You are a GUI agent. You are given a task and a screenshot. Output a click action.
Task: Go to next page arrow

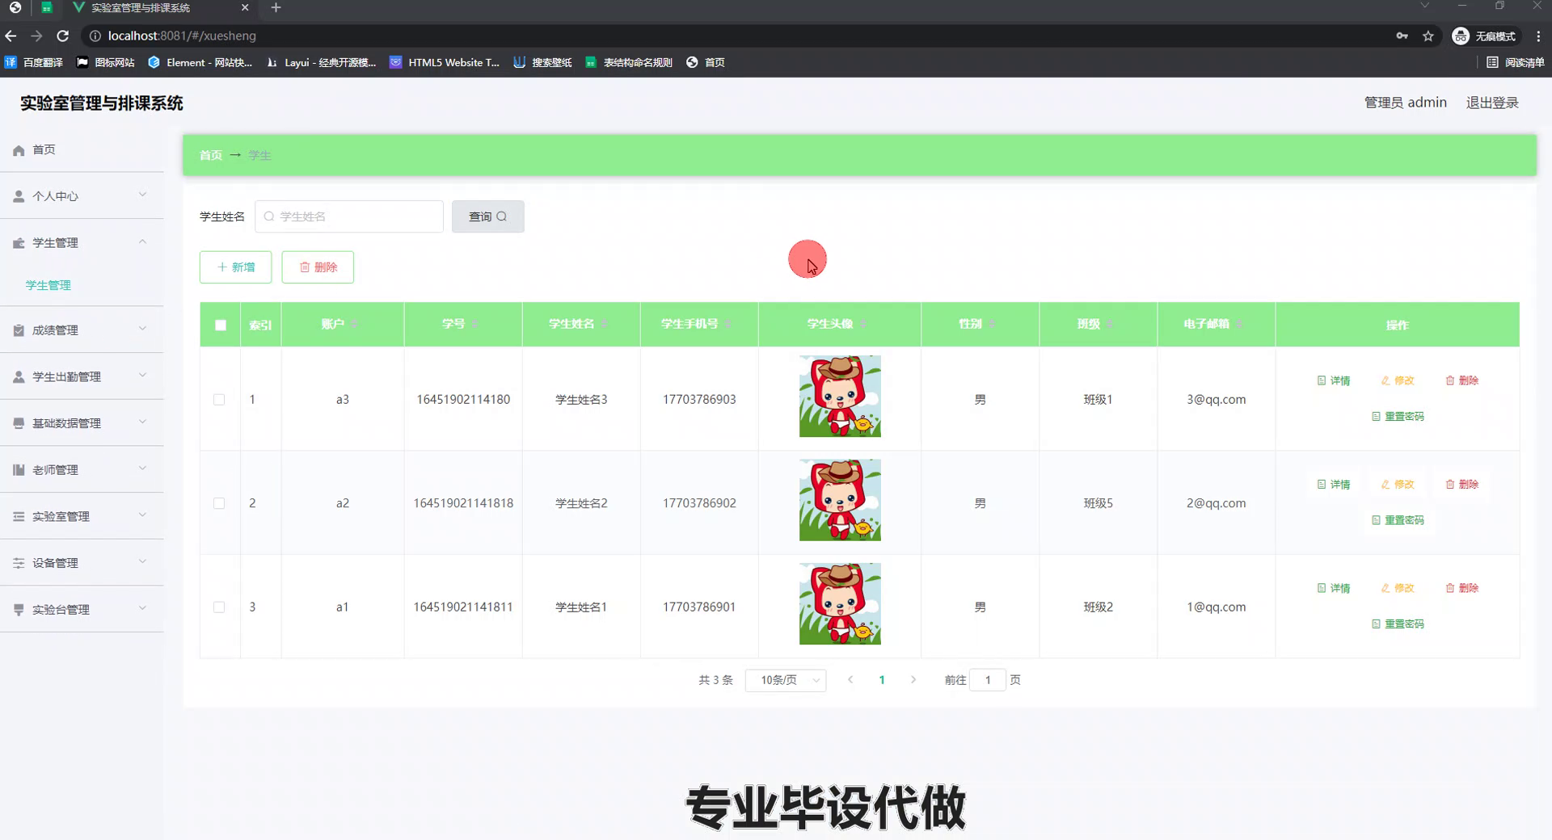coord(913,680)
